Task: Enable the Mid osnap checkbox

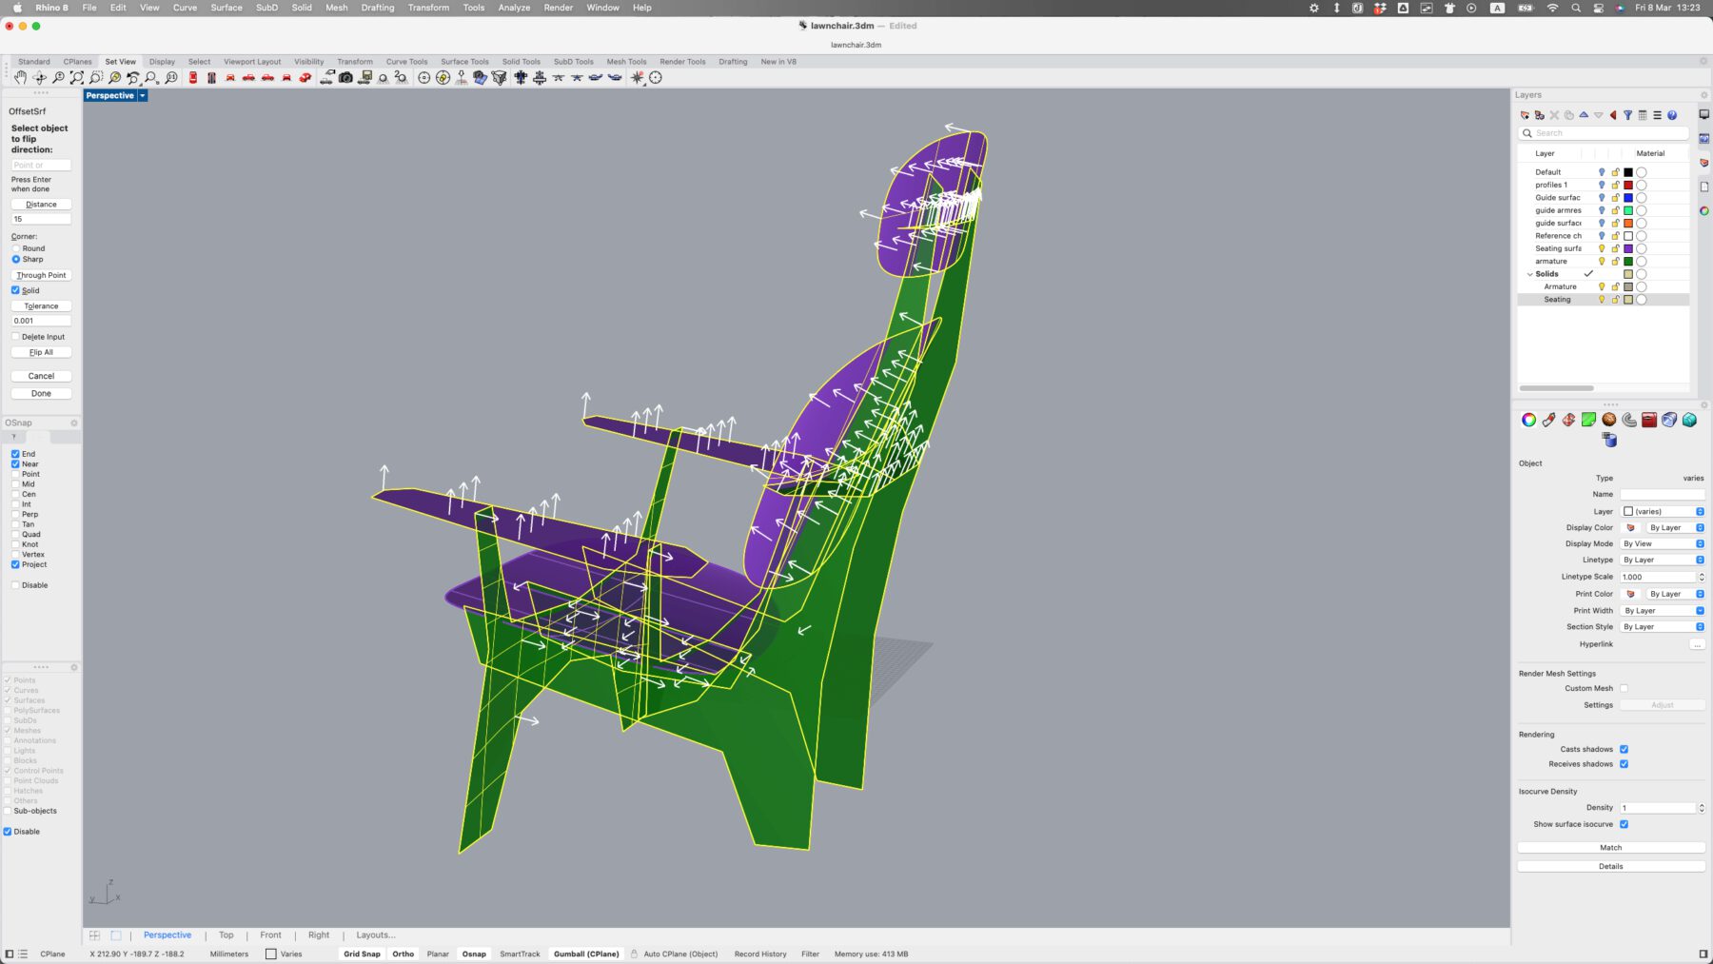Action: [15, 484]
